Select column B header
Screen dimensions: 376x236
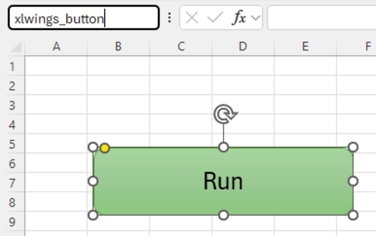click(118, 47)
